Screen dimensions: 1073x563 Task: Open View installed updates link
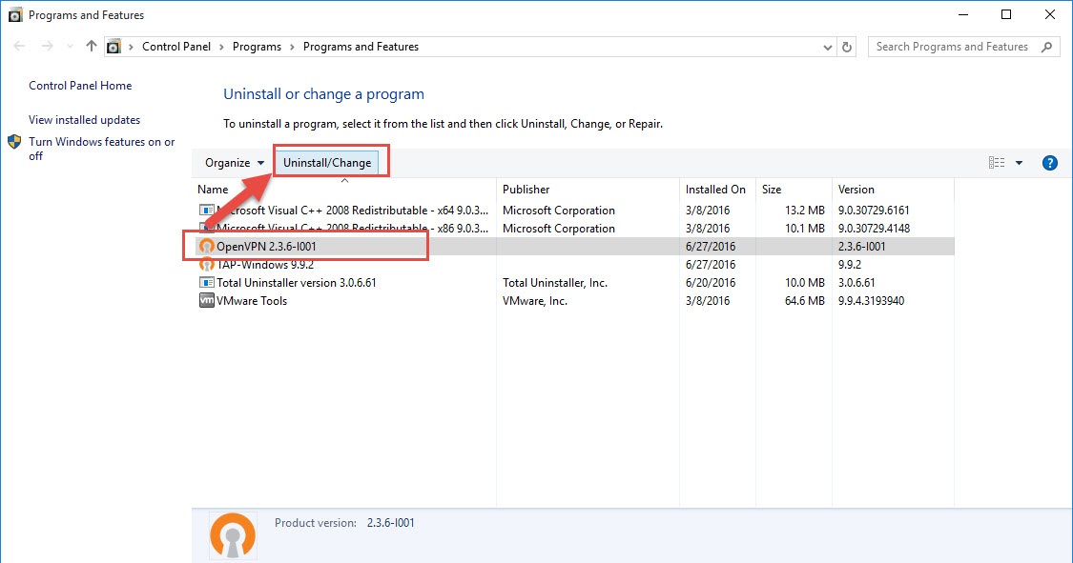tap(84, 120)
